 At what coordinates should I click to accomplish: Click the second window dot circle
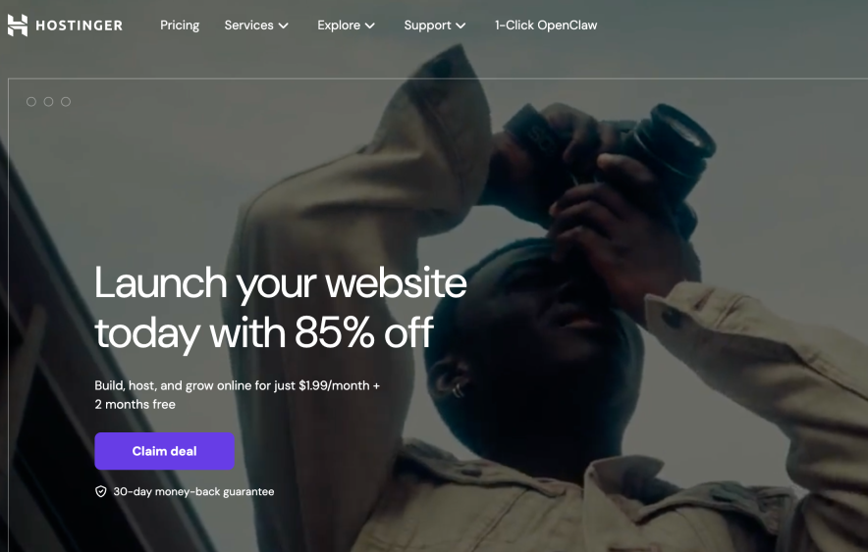[x=49, y=102]
